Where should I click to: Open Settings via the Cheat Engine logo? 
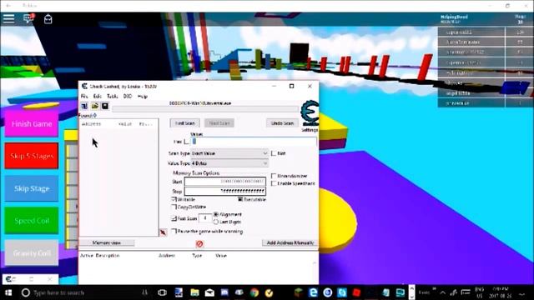[x=310, y=114]
